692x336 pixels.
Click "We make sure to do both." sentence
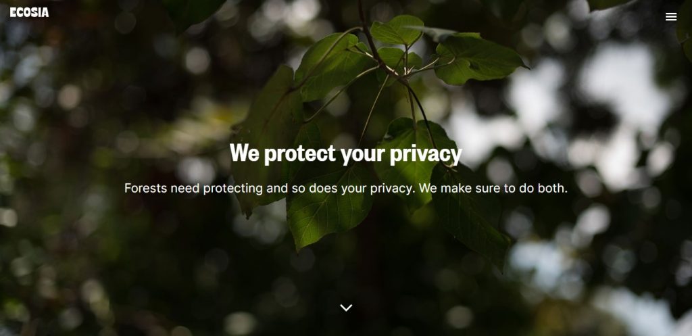493,188
